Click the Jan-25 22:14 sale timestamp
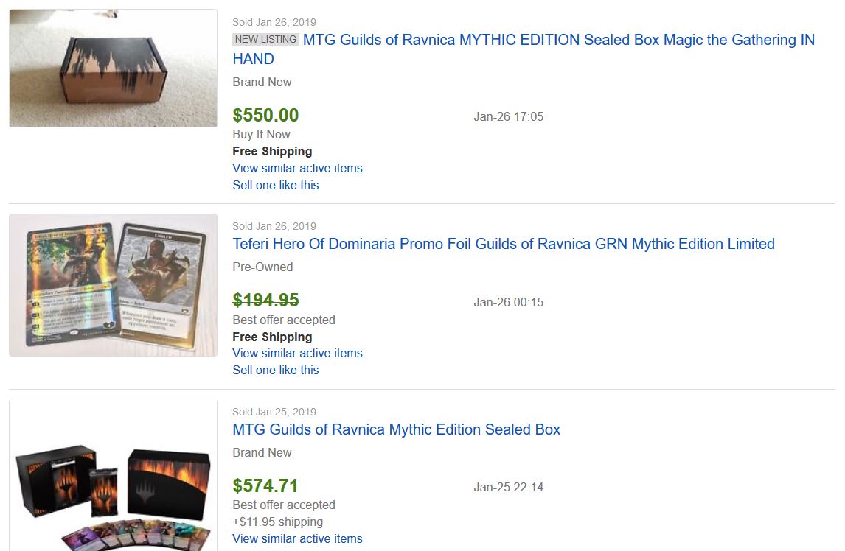Screen dimensions: 845x551 click(508, 487)
